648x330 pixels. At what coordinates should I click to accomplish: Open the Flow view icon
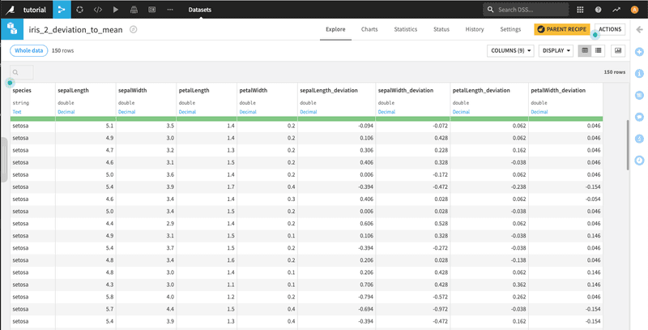62,10
